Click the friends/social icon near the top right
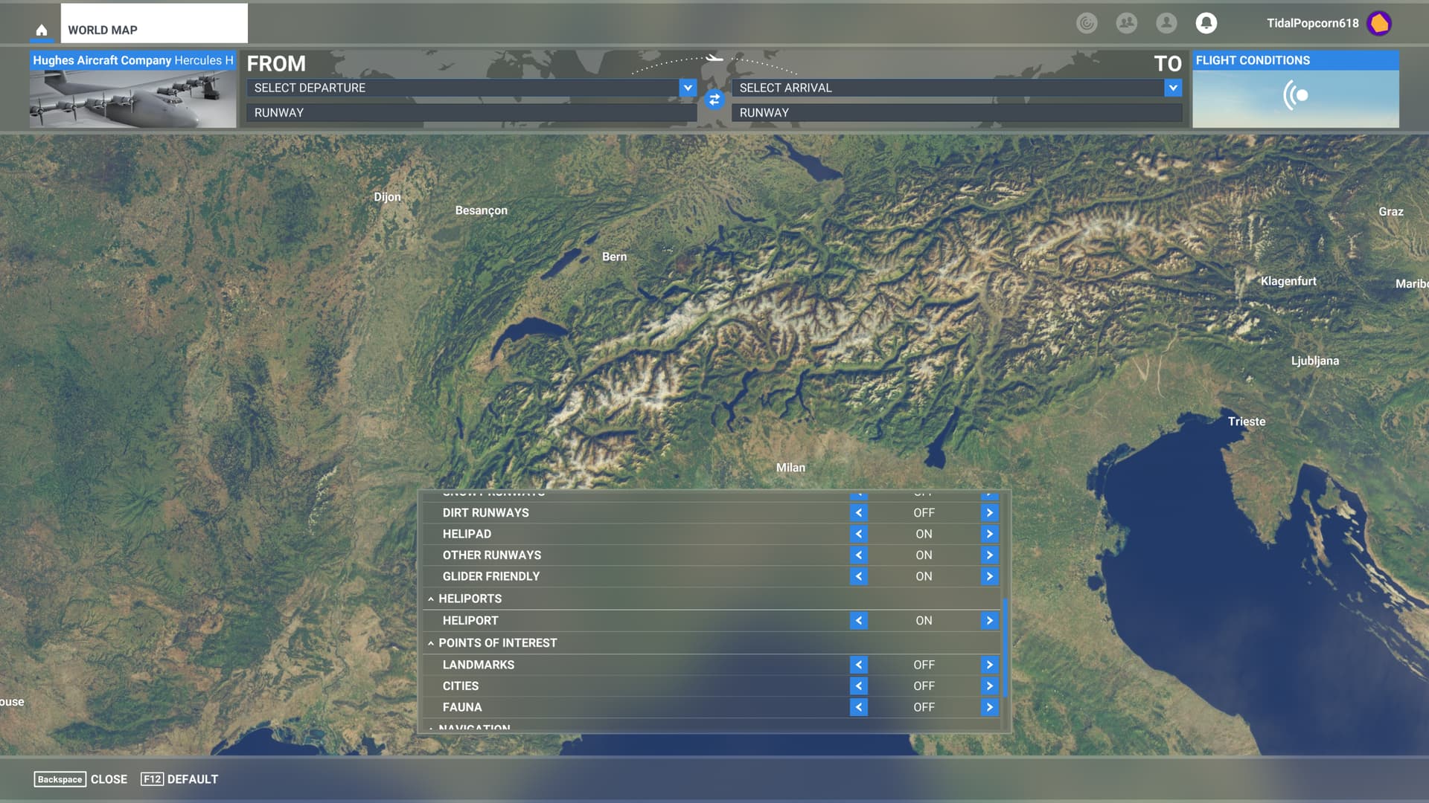Viewport: 1429px width, 803px height. (x=1125, y=23)
